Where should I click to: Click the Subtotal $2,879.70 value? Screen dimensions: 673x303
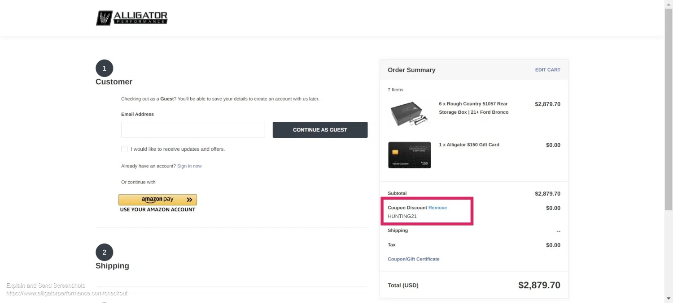pos(547,194)
